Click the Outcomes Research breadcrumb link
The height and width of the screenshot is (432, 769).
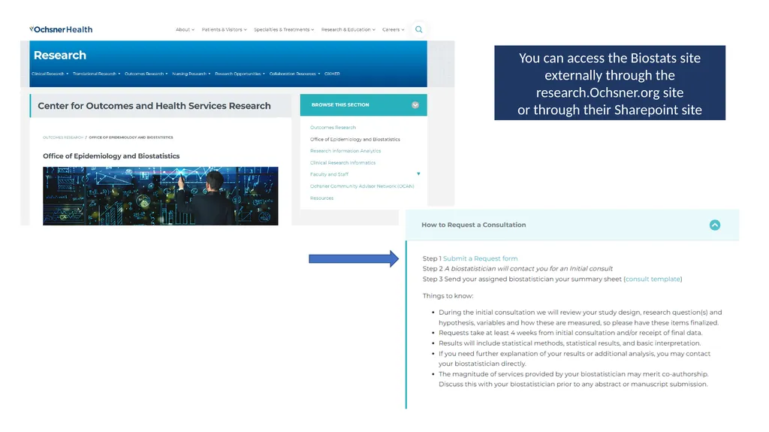pos(63,137)
